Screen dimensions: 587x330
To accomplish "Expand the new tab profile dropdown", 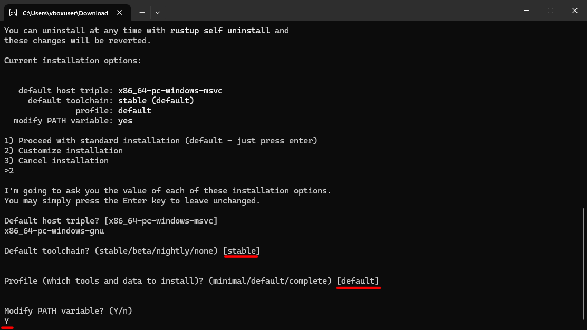I will (x=158, y=12).
